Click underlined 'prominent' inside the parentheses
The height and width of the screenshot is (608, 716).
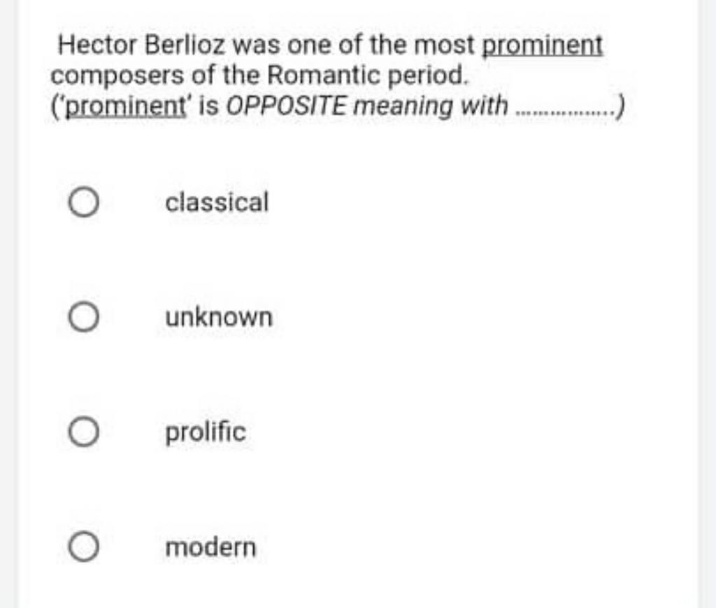point(127,106)
